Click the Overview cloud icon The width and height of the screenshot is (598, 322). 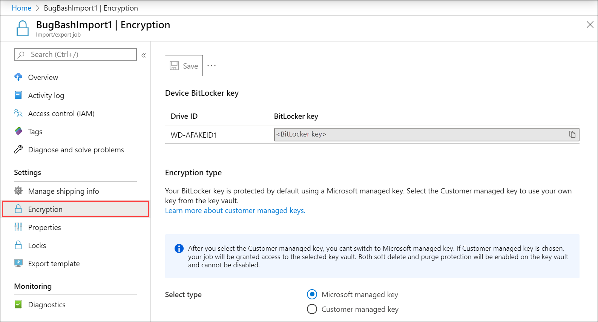click(18, 77)
